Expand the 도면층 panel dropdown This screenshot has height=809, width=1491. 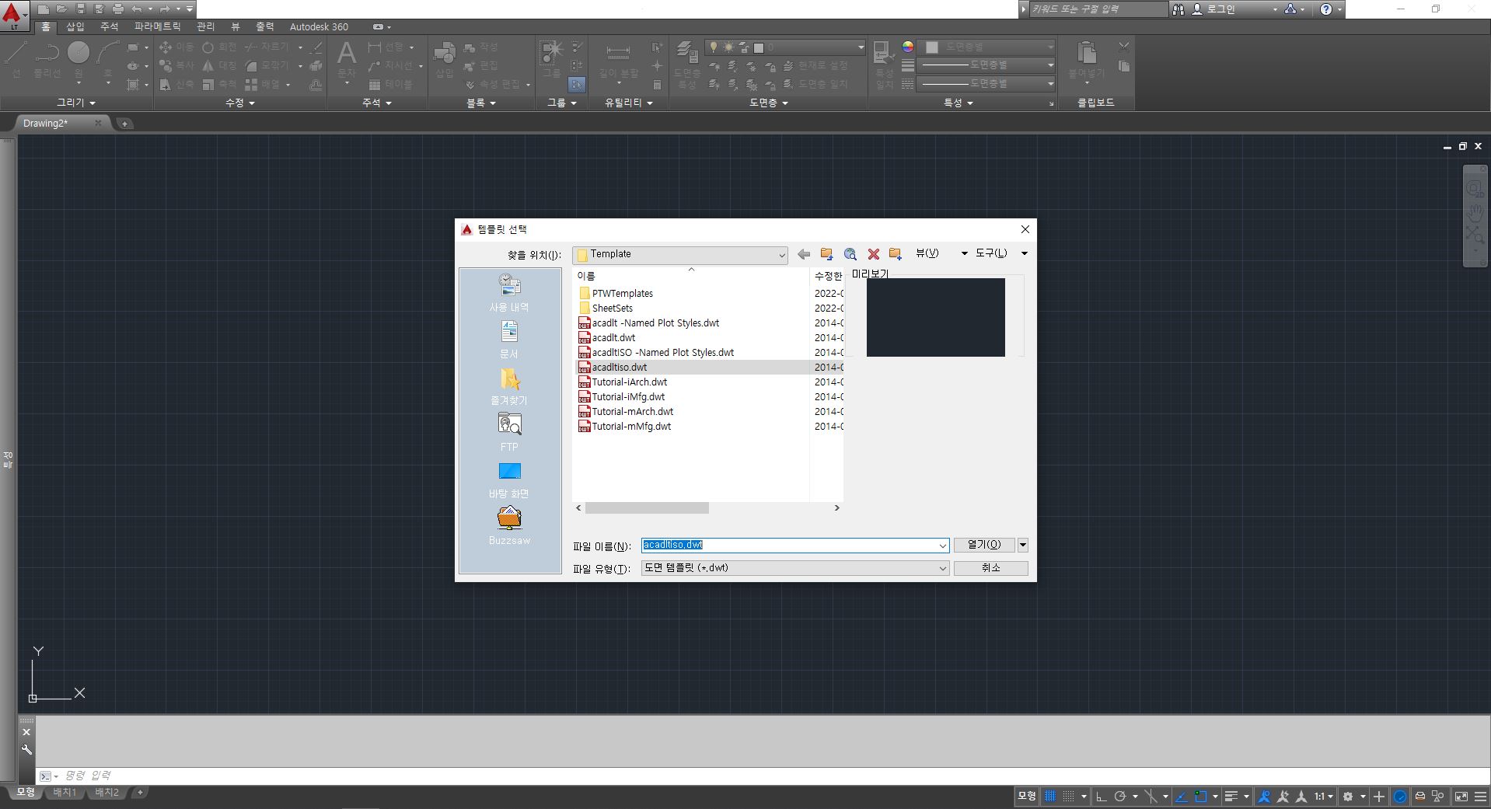[768, 103]
